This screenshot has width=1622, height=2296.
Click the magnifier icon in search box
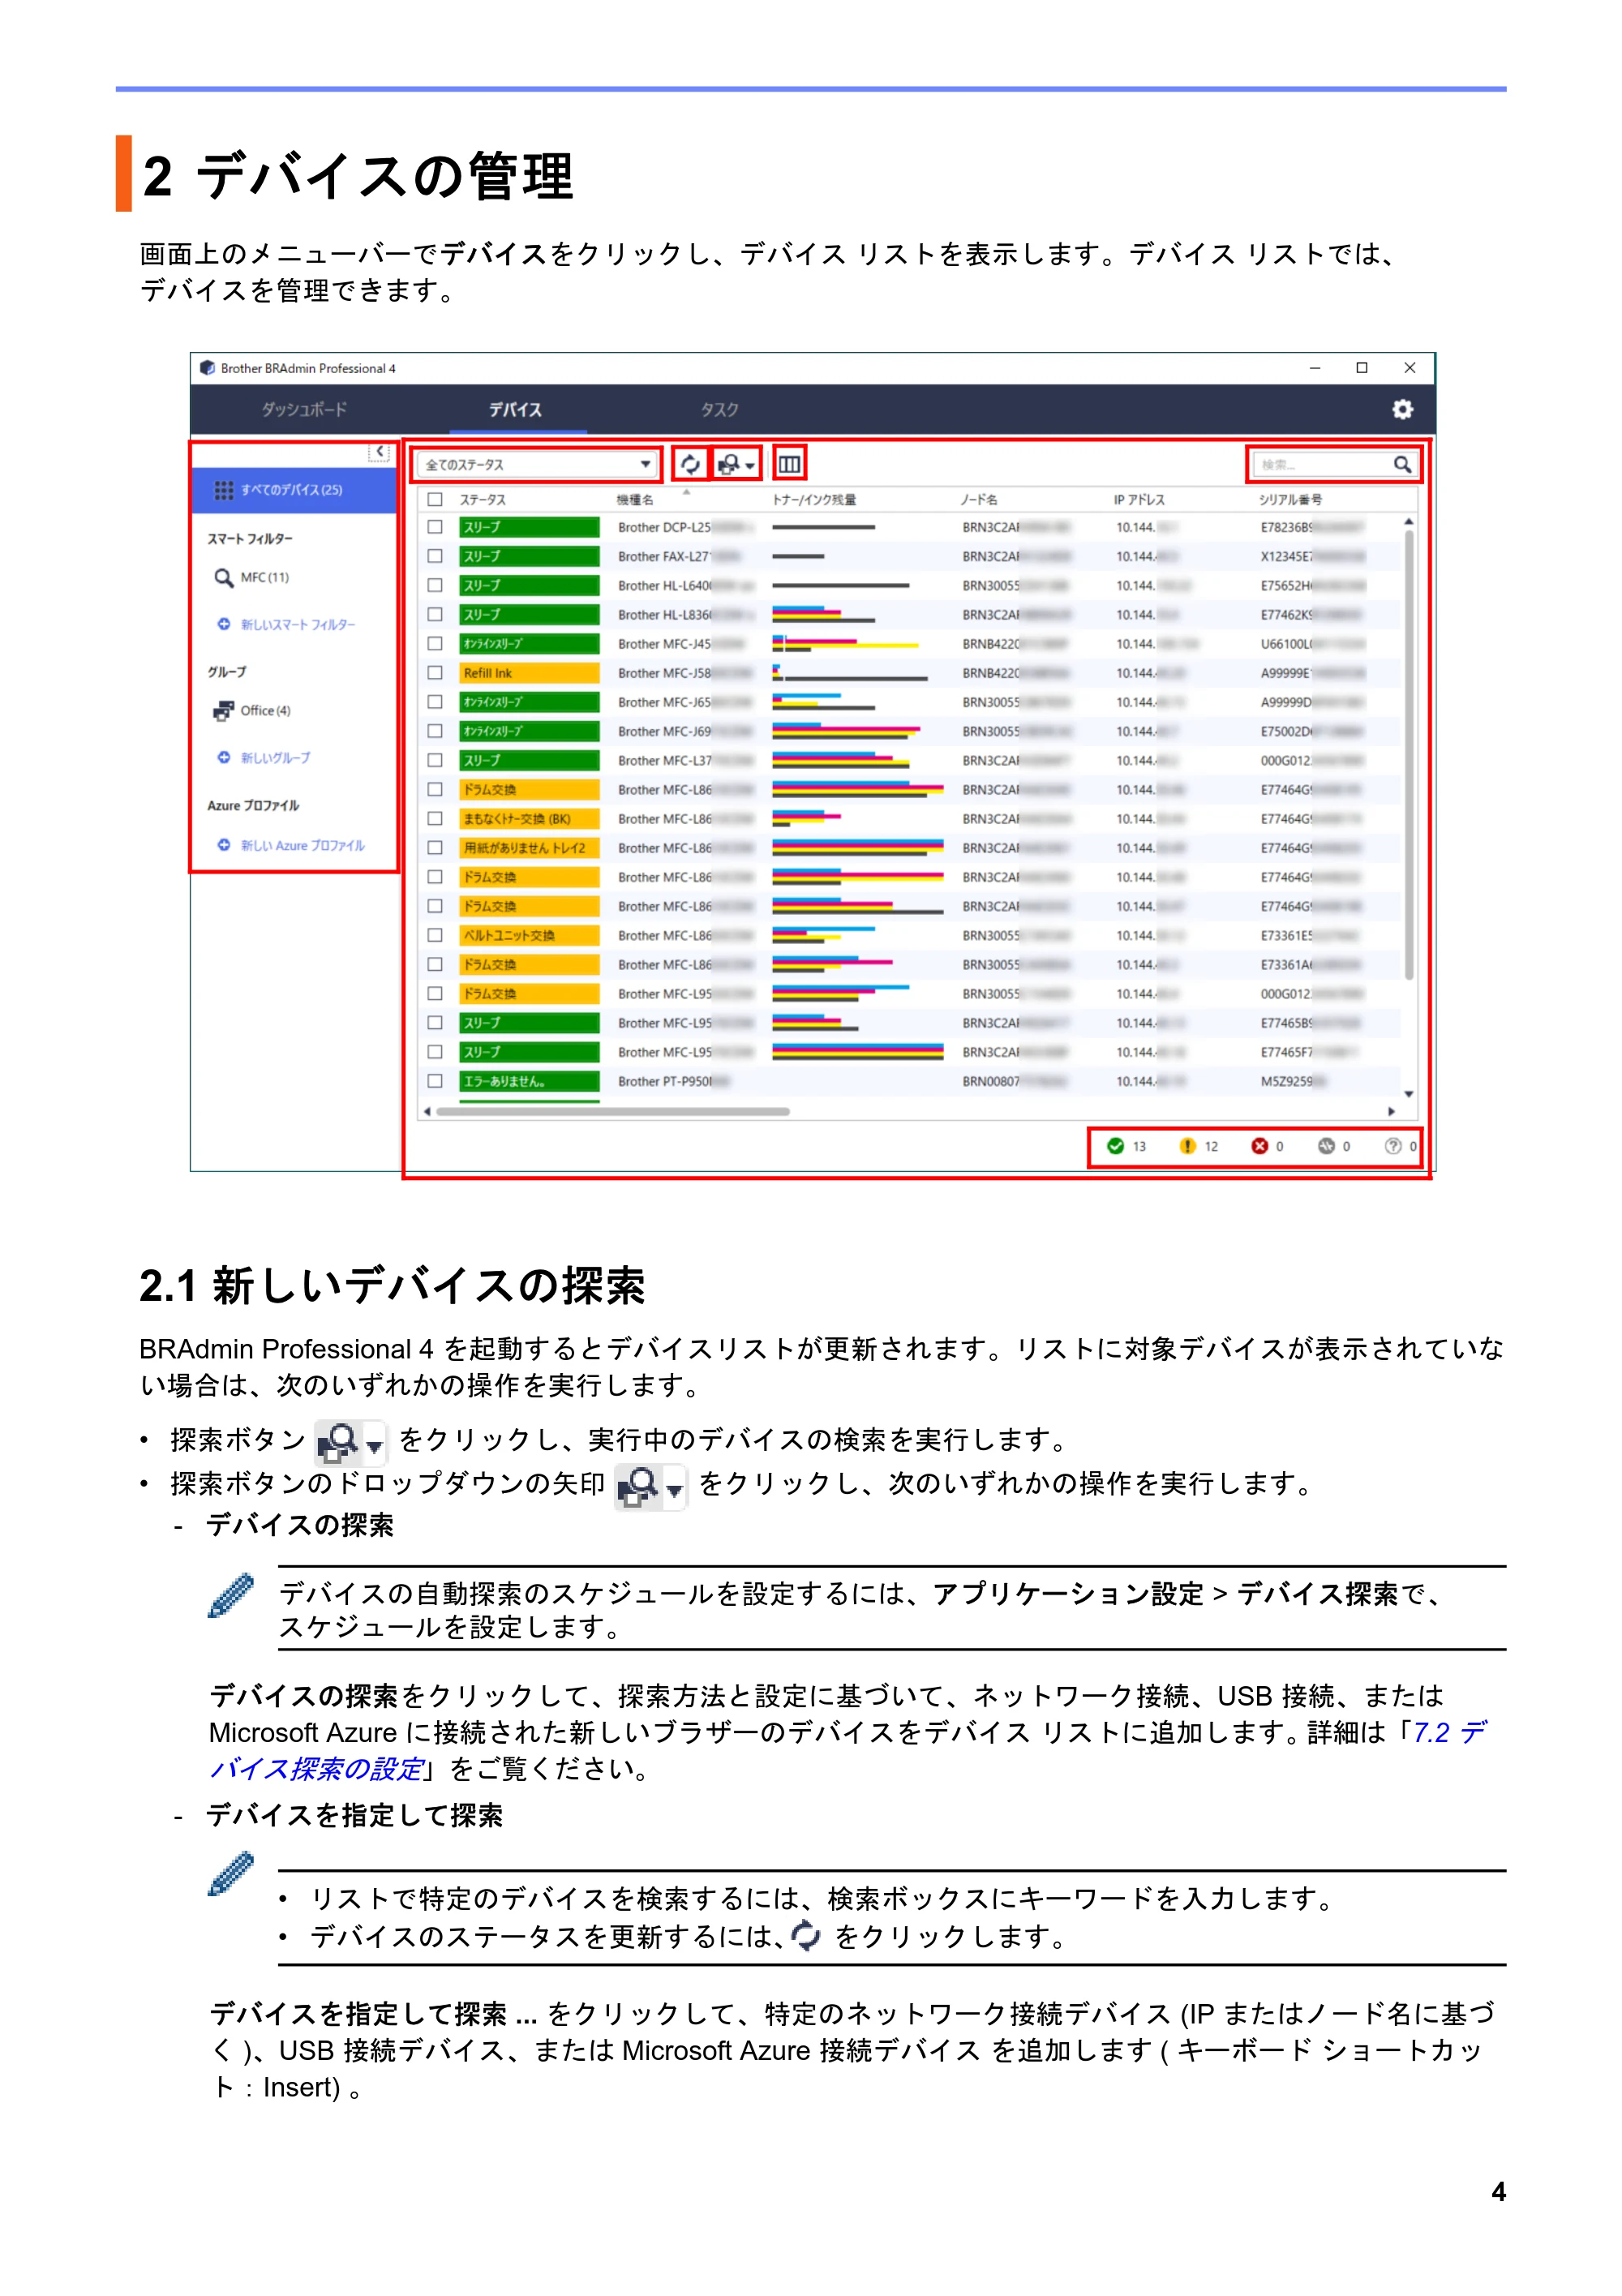pos(1402,464)
